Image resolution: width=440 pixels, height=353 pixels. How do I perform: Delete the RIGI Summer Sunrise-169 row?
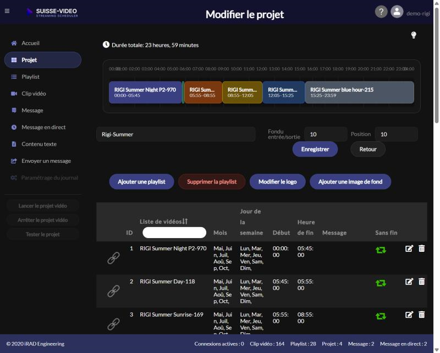coord(421,315)
